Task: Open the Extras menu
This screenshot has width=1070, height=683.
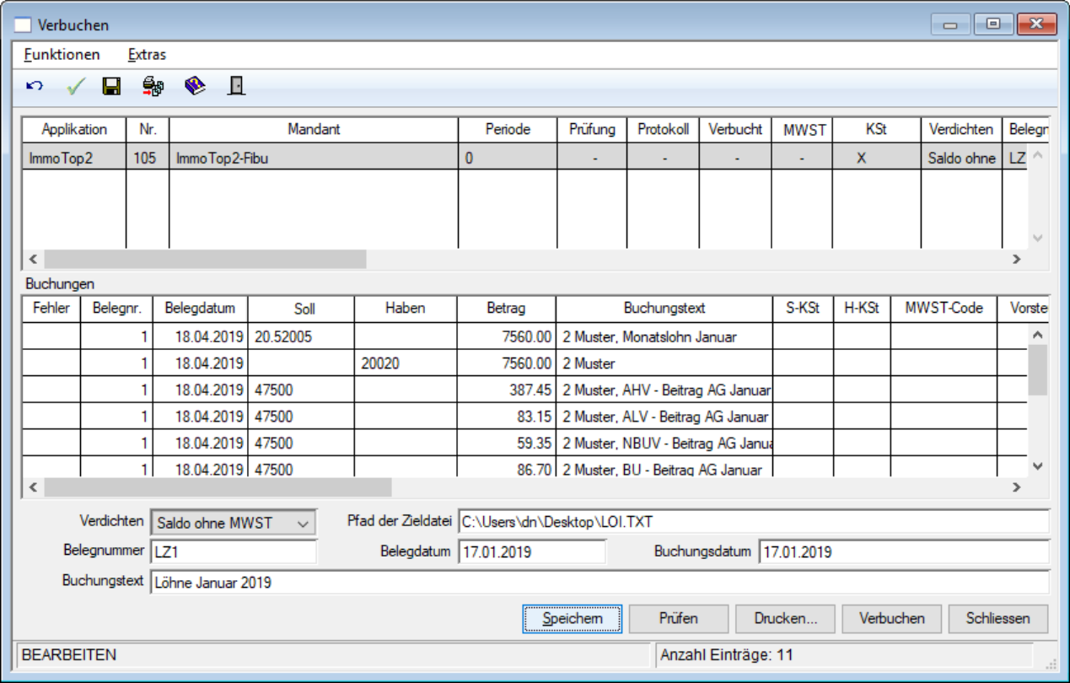Action: (148, 55)
